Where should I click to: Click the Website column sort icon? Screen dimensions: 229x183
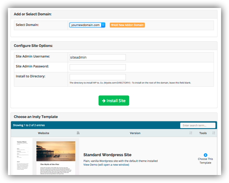click(x=78, y=133)
